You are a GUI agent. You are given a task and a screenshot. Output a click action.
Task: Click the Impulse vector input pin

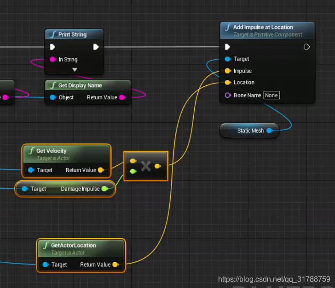pos(228,71)
